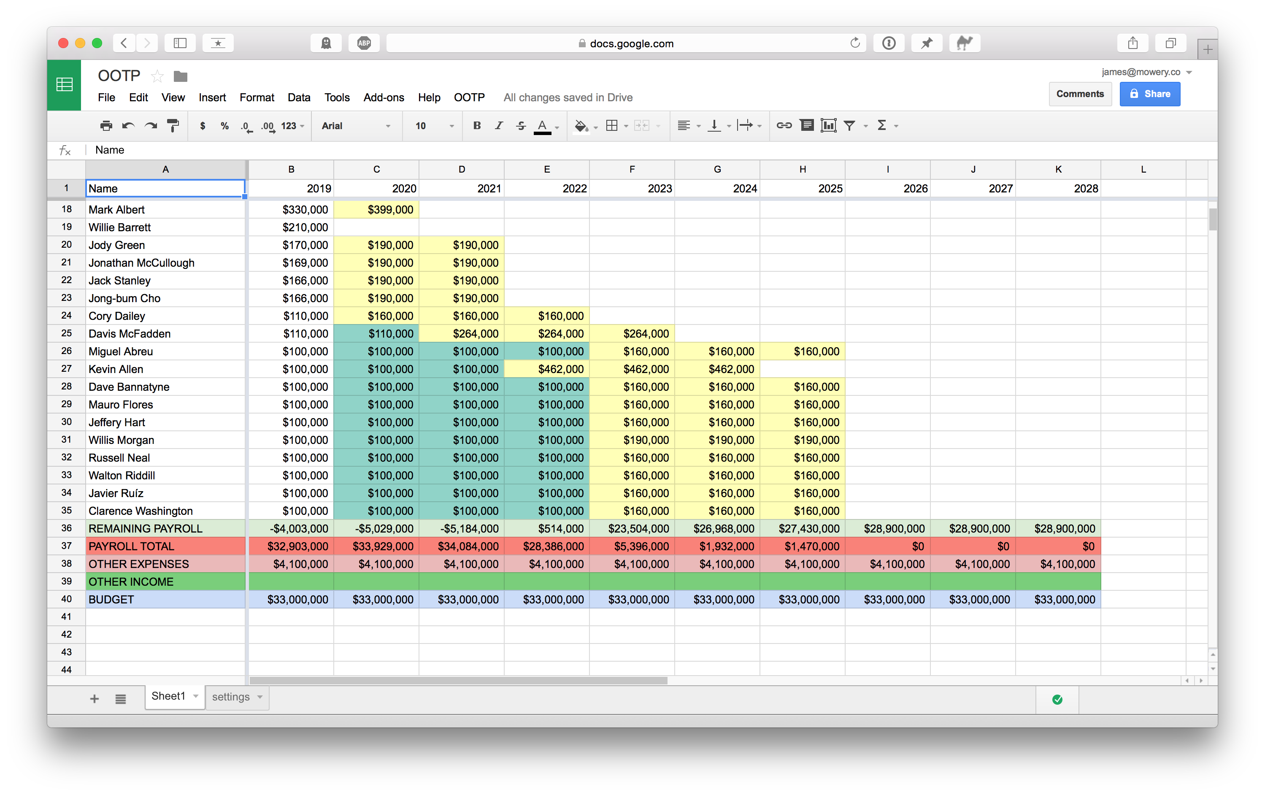
Task: Click the paint format roller icon
Action: pos(172,126)
